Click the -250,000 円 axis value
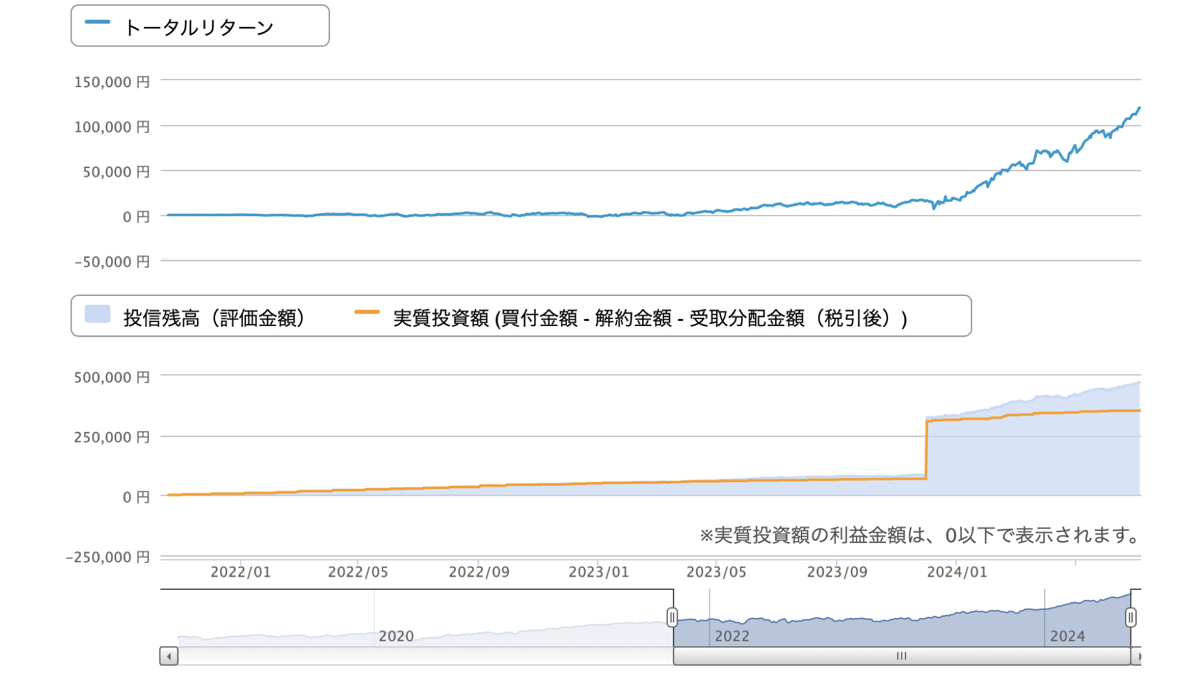The height and width of the screenshot is (677, 1204). [108, 557]
